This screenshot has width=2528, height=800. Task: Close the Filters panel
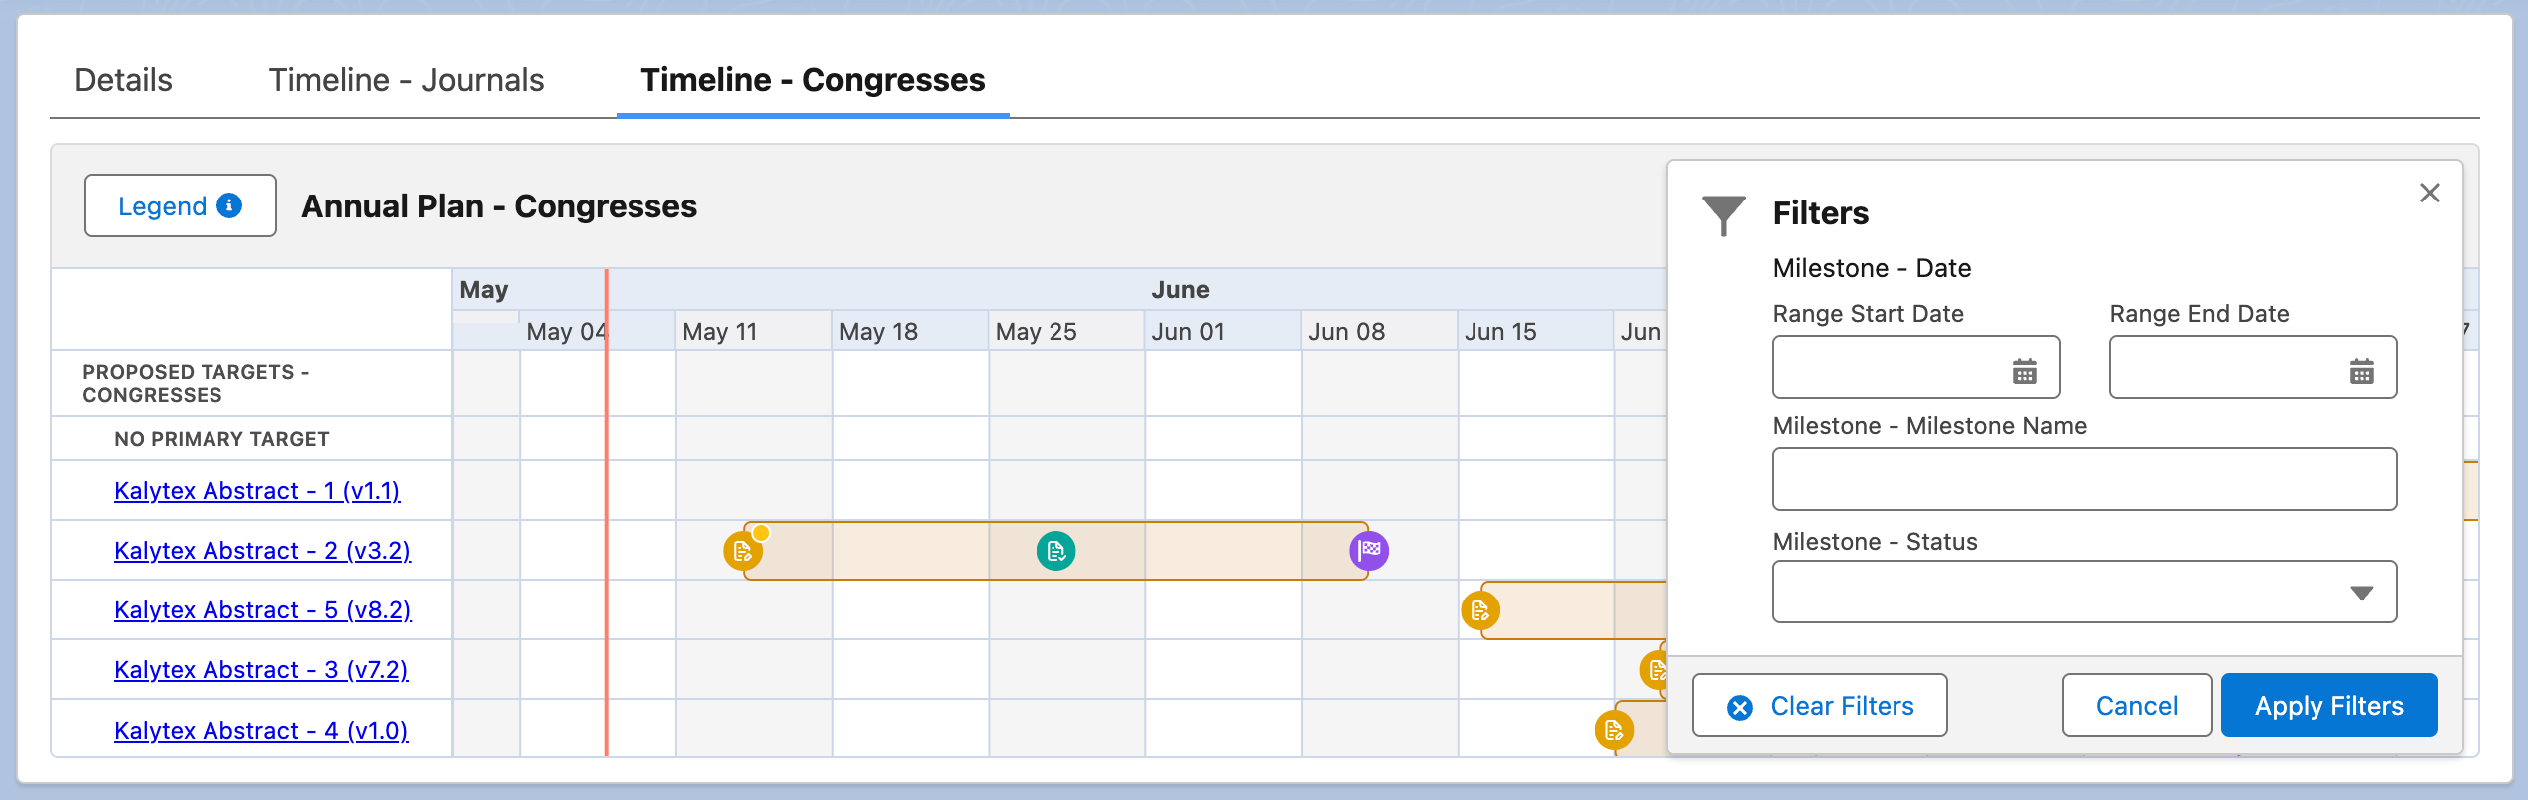pyautogui.click(x=2429, y=193)
